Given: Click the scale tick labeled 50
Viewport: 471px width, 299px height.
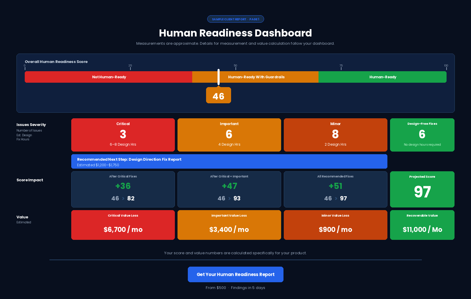Looking at the screenshot, I should (235, 67).
